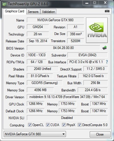Click the Default Clock row Boost 1367 MHz field
Viewport: 114px width, 141px height.
(99, 111)
